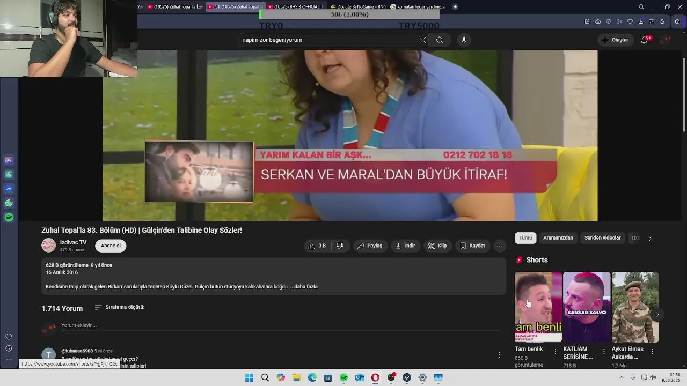Open ChatGPT in Opera sidebar
Image resolution: width=687 pixels, height=386 pixels.
9,175
